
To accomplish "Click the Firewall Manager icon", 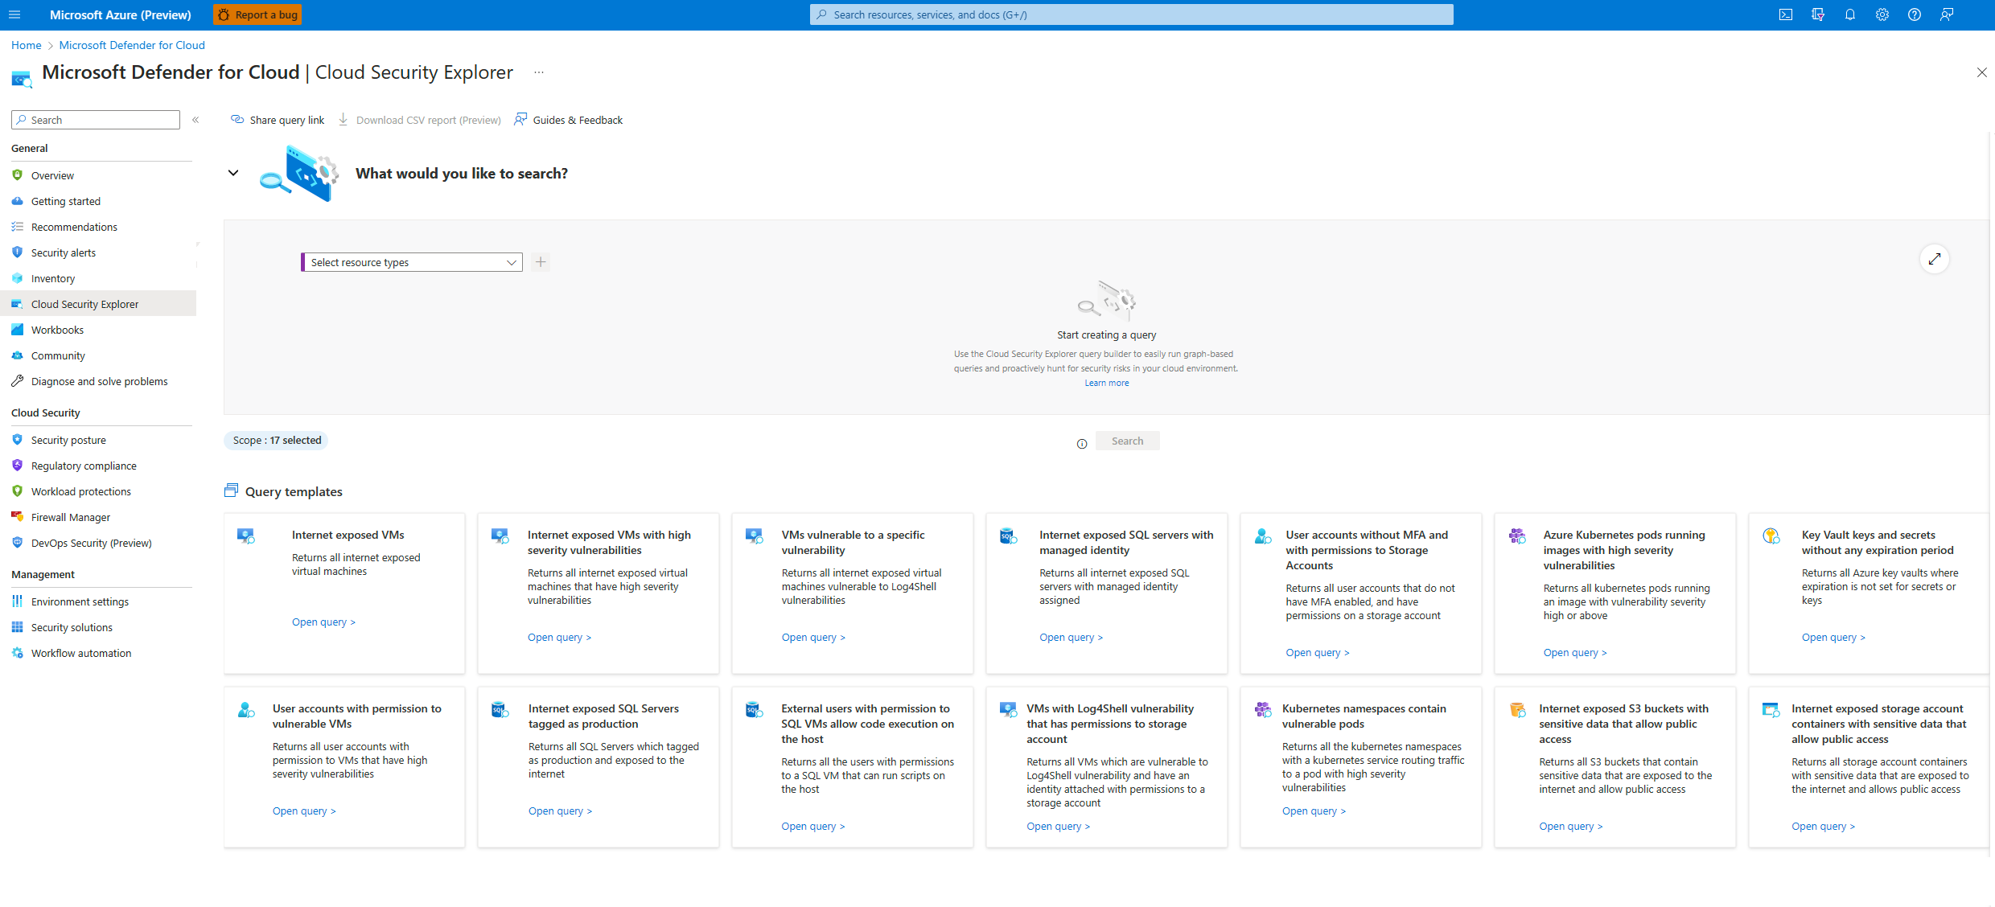I will 18,516.
